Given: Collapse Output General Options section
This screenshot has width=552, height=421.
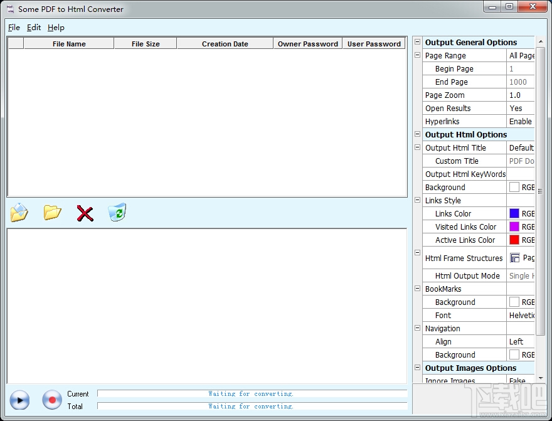Looking at the screenshot, I should (418, 42).
